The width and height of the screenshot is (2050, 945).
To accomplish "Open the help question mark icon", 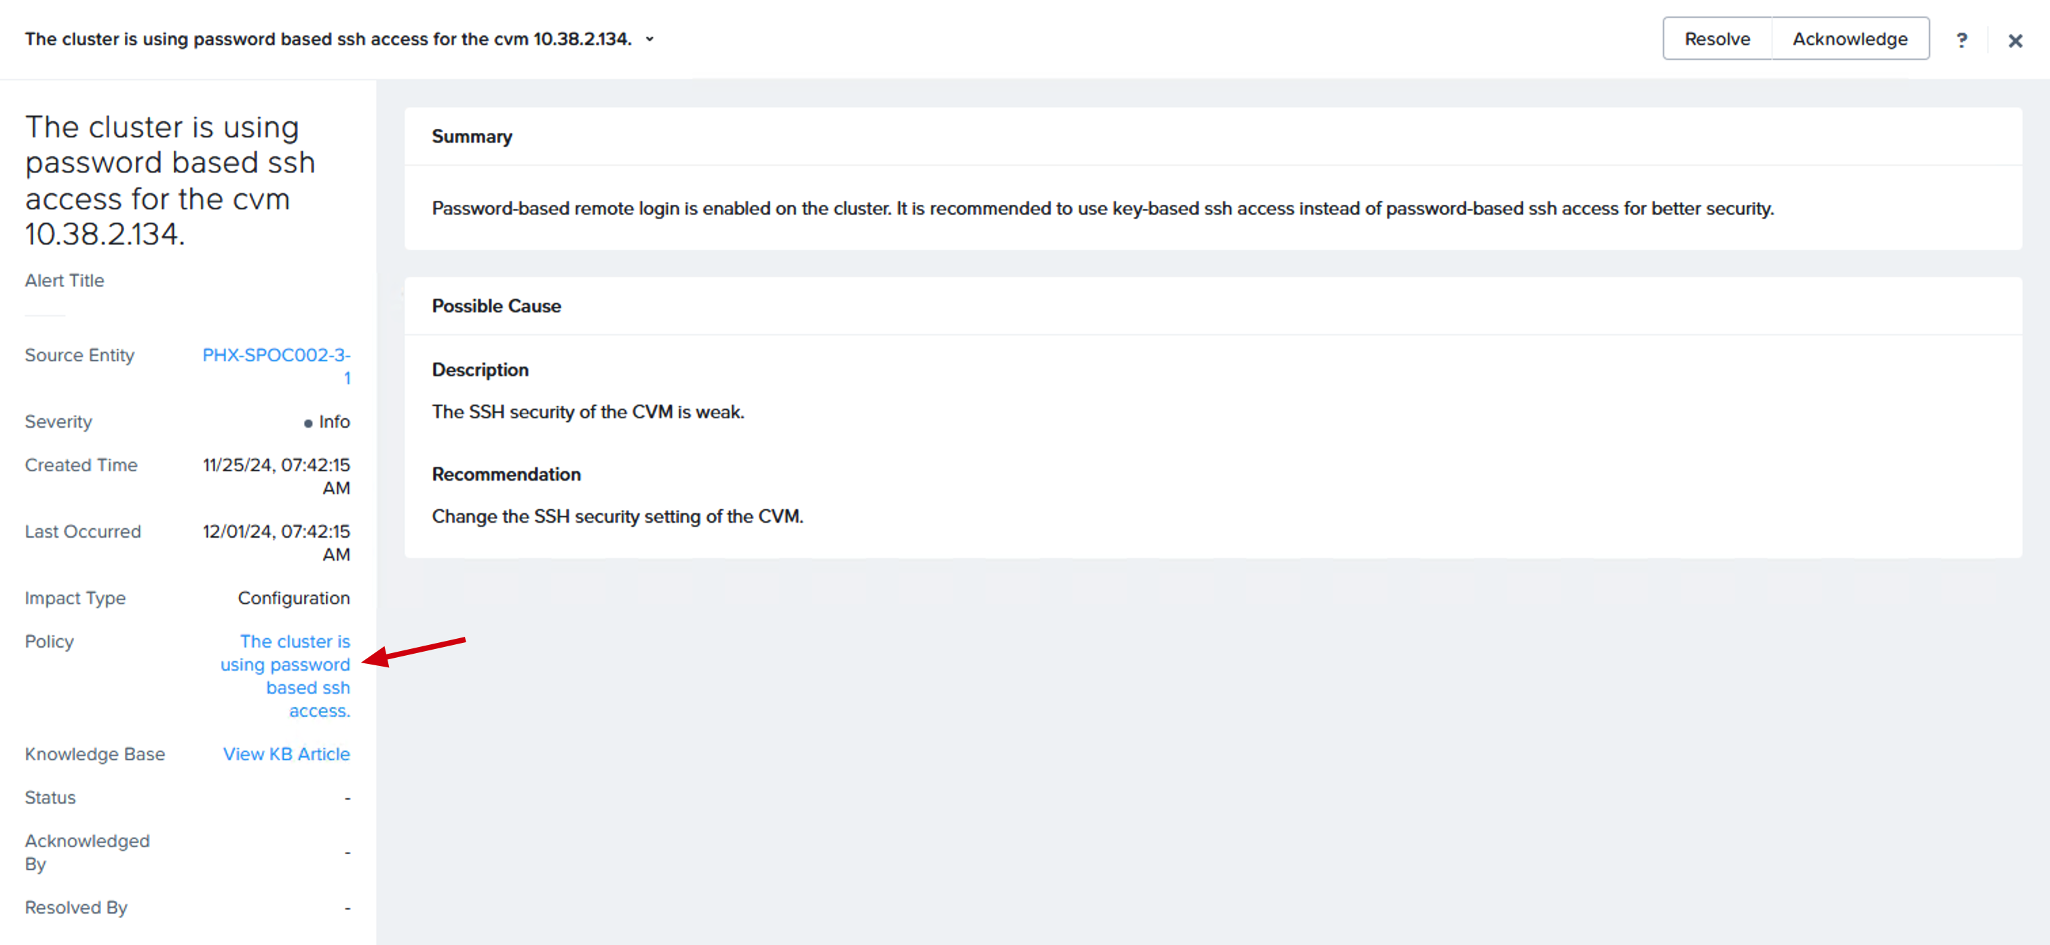I will pos(1961,40).
